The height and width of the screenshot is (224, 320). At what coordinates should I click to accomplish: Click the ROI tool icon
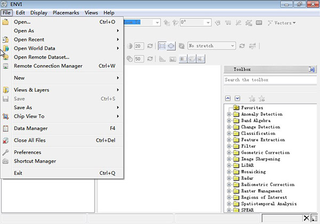tap(249, 23)
